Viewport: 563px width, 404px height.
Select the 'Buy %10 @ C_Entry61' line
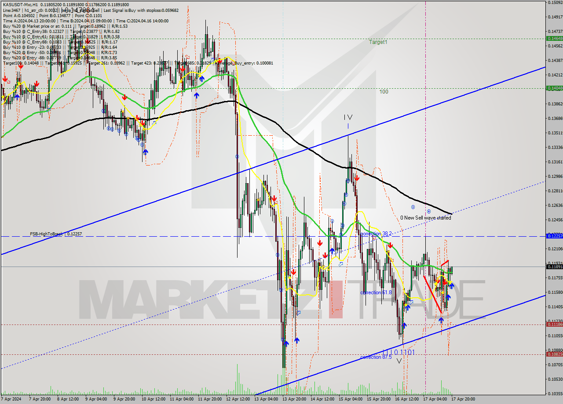tap(62, 36)
